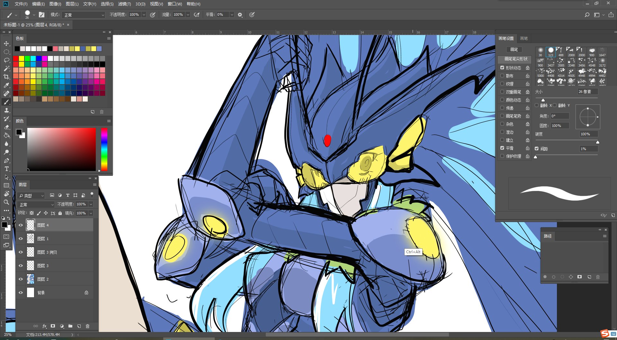The image size is (617, 340).
Task: Delete layer using Layers trash icon
Action: coord(88,326)
